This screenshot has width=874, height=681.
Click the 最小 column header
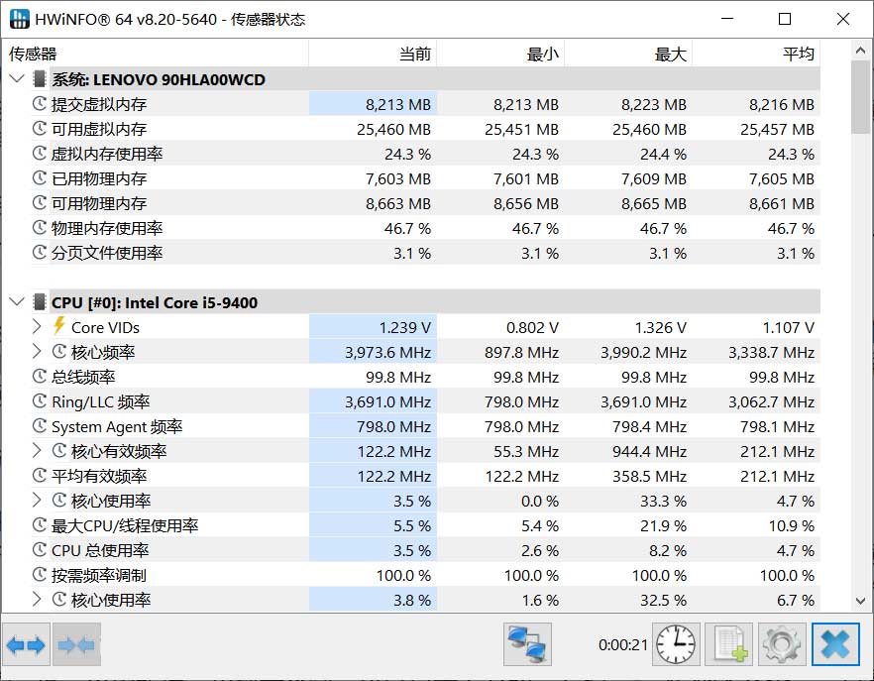pos(500,54)
